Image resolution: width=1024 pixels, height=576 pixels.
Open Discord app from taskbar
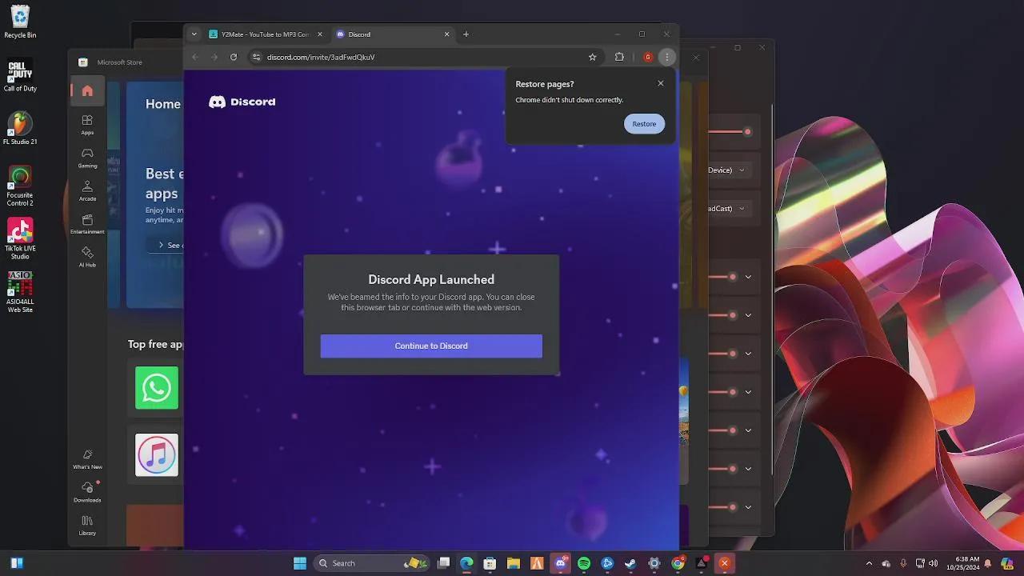coord(561,563)
